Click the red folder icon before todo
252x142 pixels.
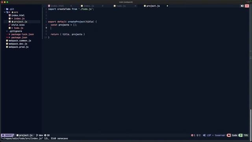229,135
